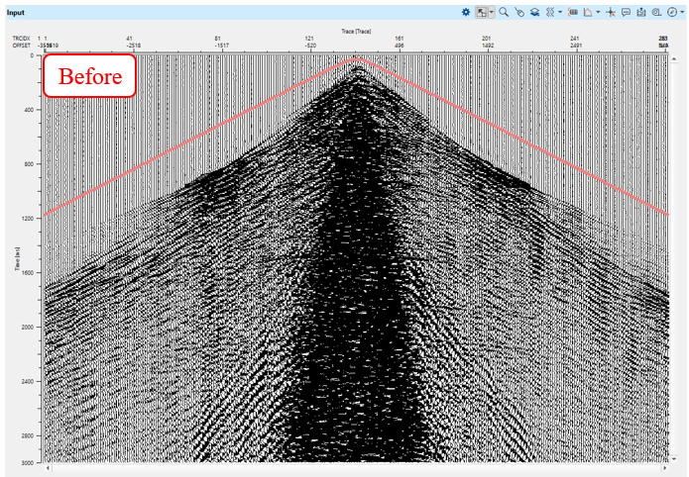Click the right arrow of horizontal scrollbar
Viewport: 689px width, 477px height.
pyautogui.click(x=666, y=467)
